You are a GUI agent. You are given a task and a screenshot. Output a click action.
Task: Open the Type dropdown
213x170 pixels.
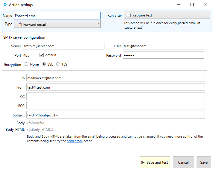(57, 24)
